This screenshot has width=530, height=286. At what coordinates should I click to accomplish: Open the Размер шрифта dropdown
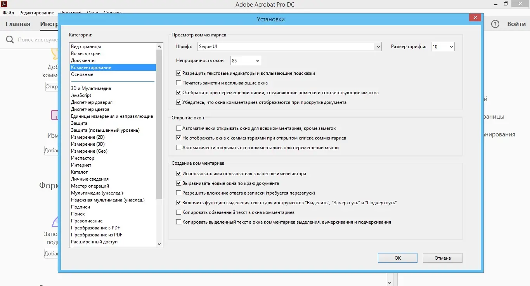coord(443,47)
